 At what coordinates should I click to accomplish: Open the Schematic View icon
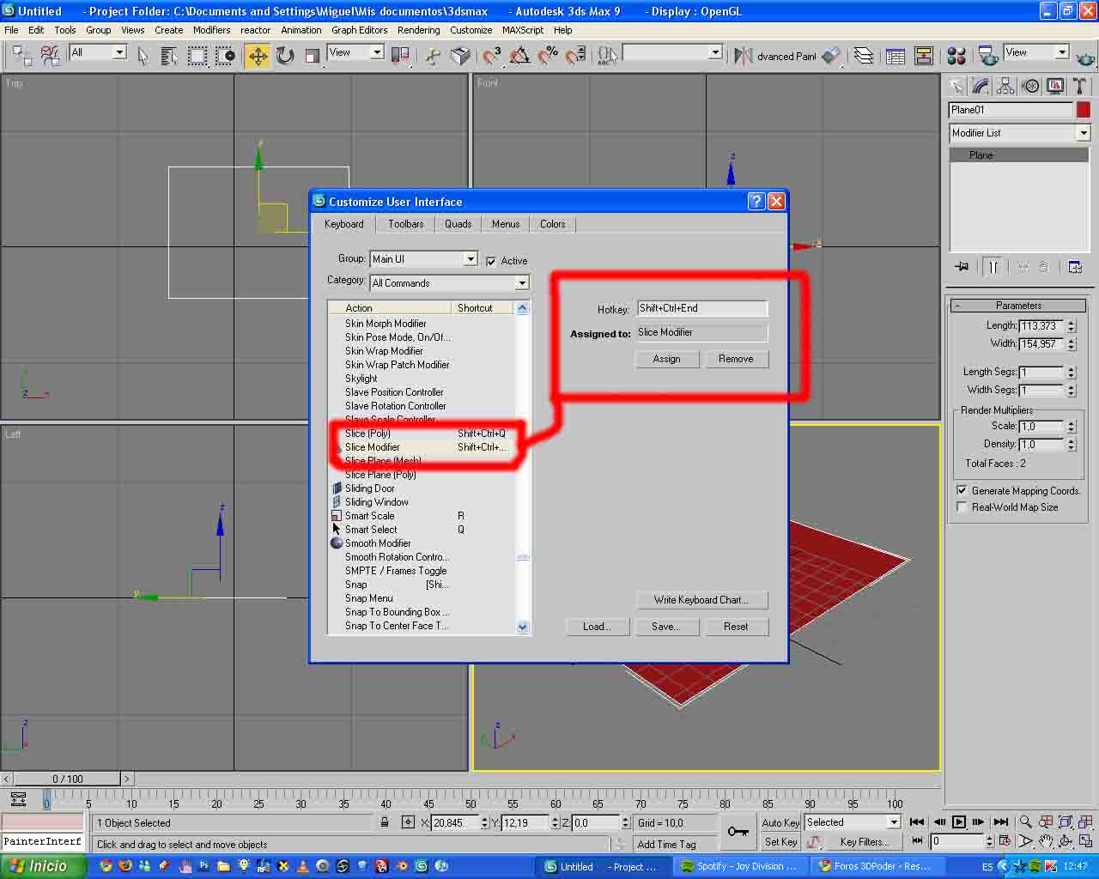click(x=924, y=56)
